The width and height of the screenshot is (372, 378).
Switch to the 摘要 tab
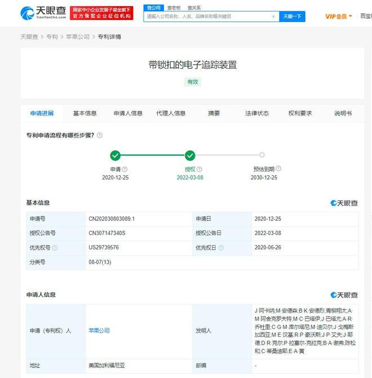214,113
